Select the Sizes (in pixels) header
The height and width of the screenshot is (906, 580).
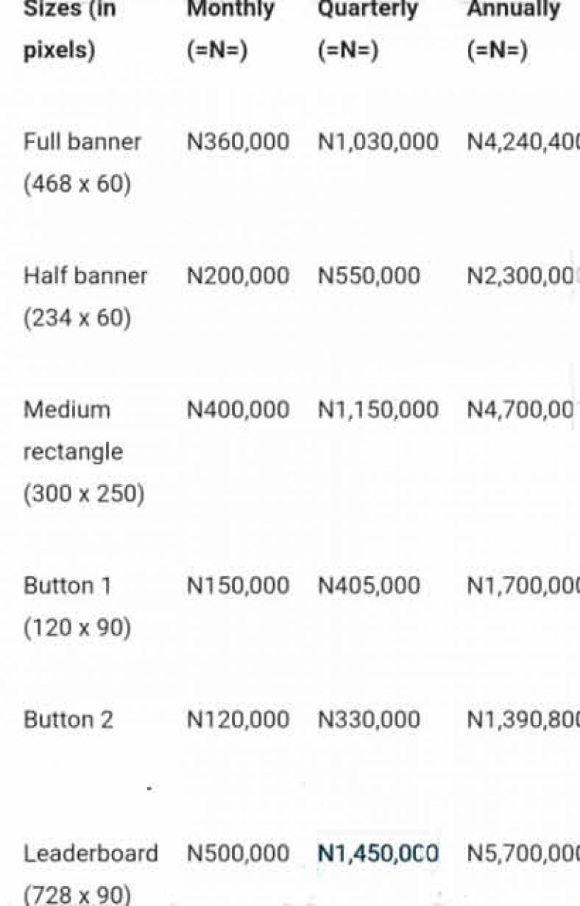(x=70, y=29)
